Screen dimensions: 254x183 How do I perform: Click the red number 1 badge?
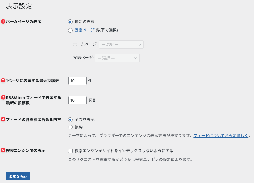[3, 22]
